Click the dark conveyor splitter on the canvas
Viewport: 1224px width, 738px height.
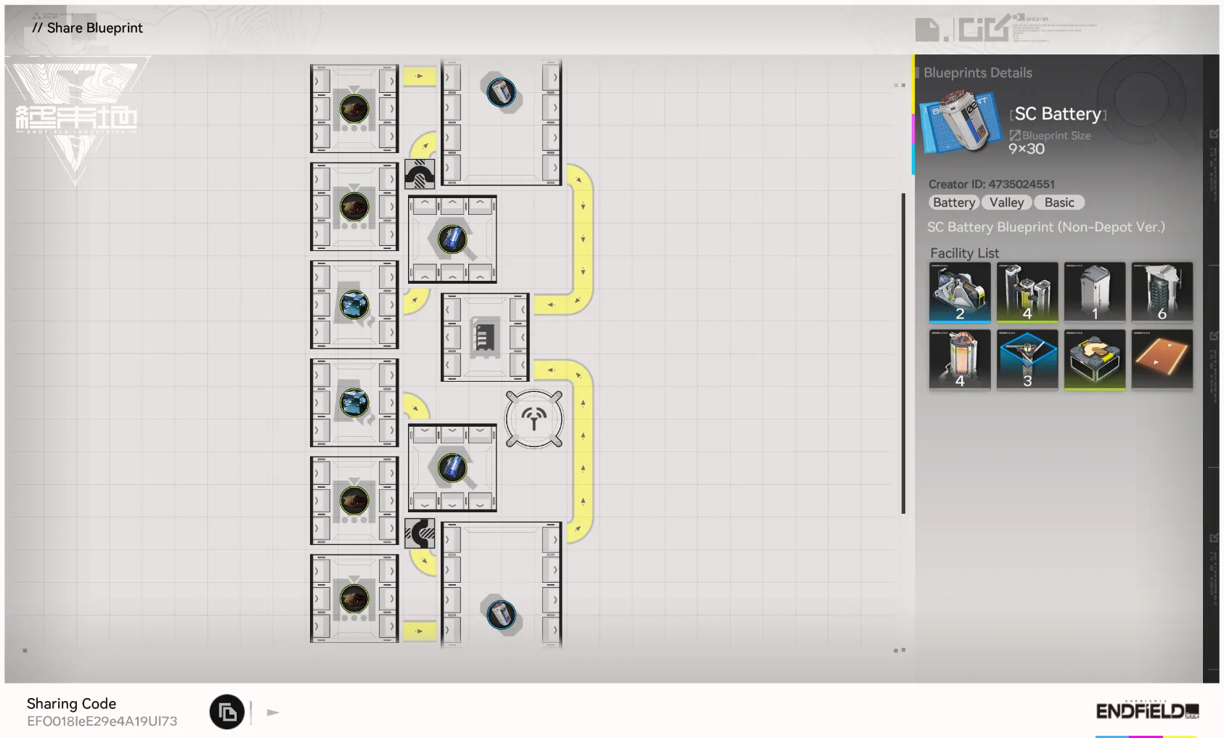tap(420, 173)
